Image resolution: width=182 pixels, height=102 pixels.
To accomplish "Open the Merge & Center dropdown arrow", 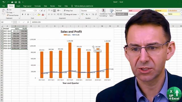I will 78,14.
